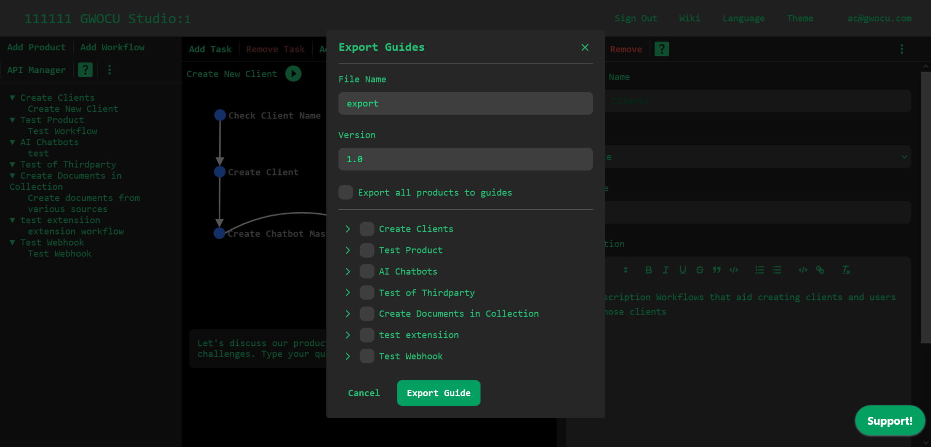
Task: Open the right panel dropdown arrow
Action: coord(904,157)
